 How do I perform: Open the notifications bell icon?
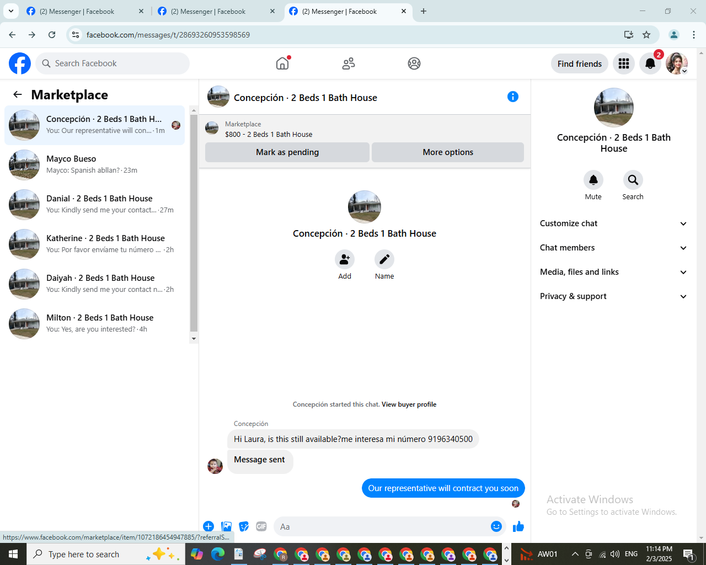650,63
